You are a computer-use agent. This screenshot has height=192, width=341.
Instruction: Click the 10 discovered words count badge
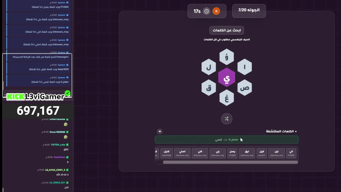(x=160, y=131)
